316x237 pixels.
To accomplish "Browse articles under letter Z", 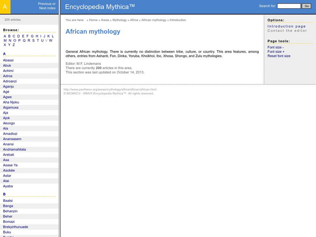I will click(x=14, y=45).
